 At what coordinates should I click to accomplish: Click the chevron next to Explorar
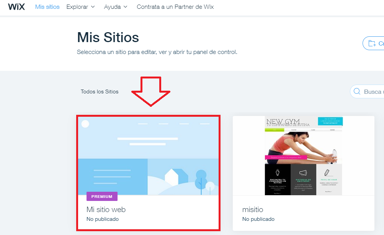point(93,7)
